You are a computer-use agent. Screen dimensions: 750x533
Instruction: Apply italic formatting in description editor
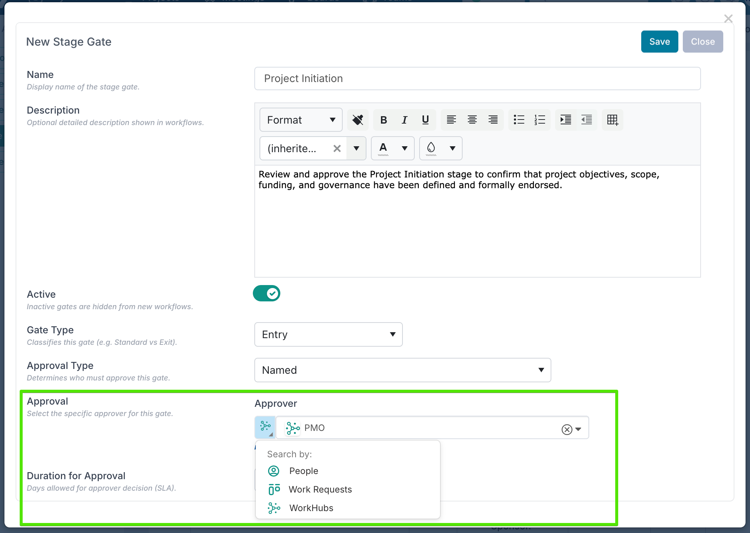tap(404, 120)
